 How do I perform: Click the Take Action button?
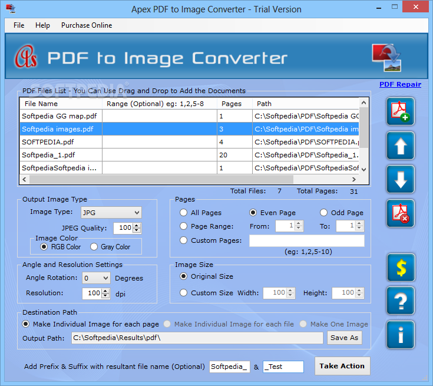(x=342, y=366)
